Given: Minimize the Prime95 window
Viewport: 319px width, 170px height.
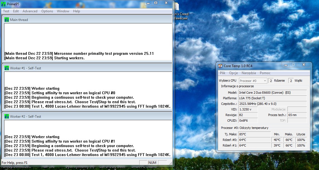Looking at the screenshot, I should click(148, 3).
